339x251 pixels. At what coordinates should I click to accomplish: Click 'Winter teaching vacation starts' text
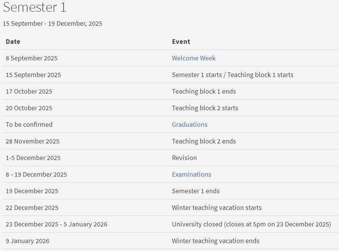coord(217,208)
